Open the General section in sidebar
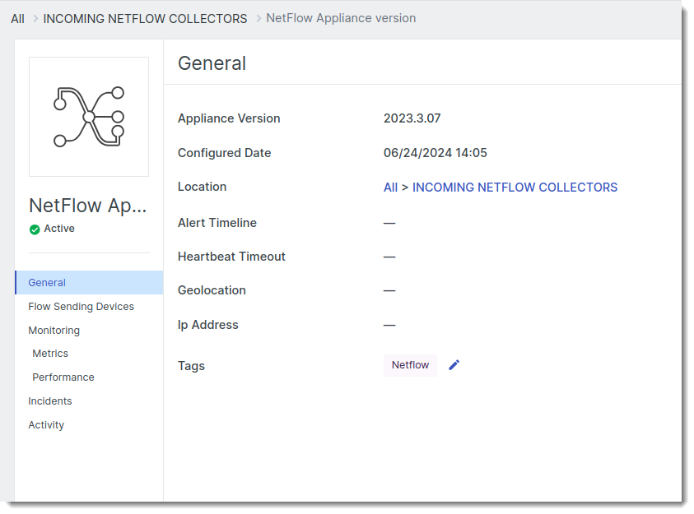Image resolution: width=694 pixels, height=514 pixels. click(x=90, y=282)
